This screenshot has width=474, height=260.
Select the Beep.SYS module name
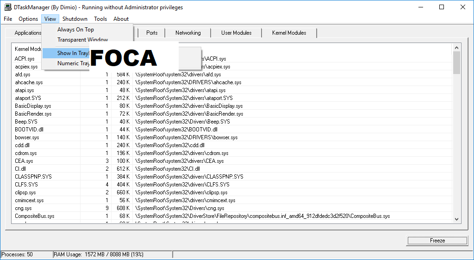point(26,121)
